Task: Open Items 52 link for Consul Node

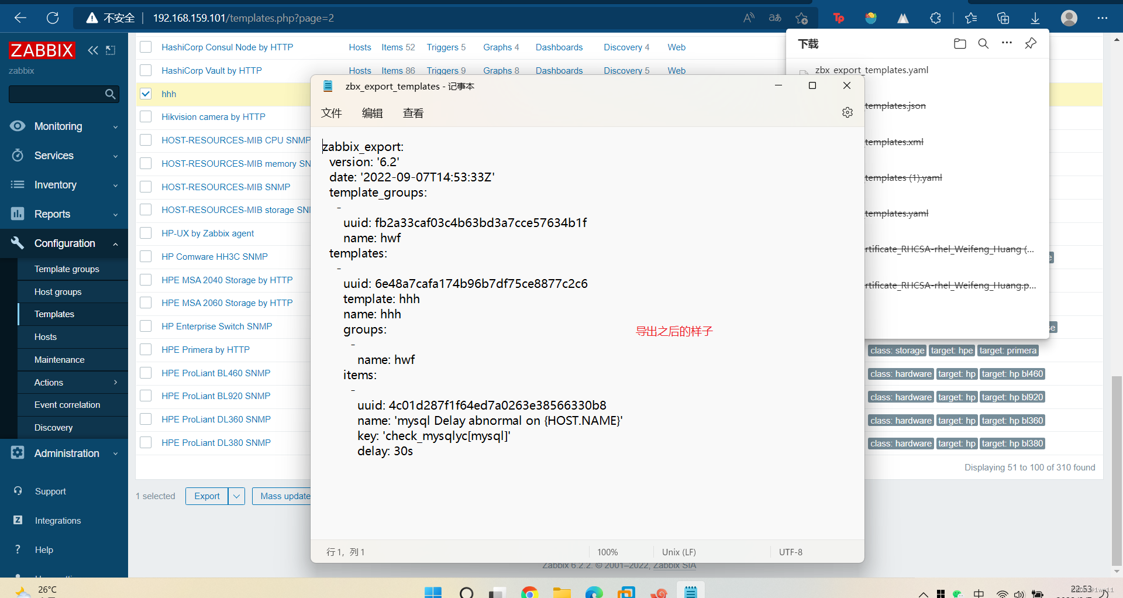Action: pos(398,47)
